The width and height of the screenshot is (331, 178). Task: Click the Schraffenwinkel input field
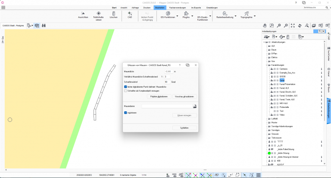167,82
